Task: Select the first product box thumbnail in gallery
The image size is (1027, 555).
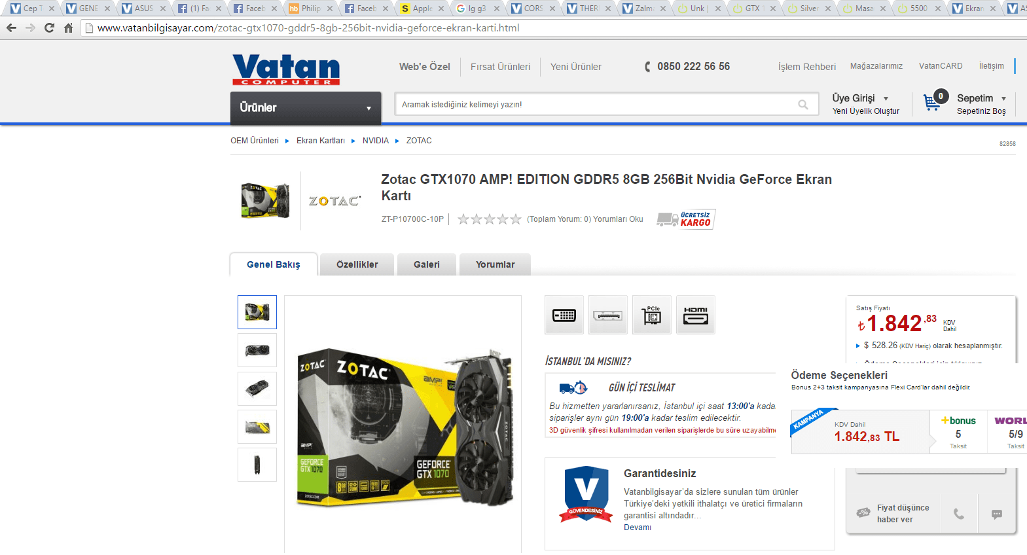Action: point(257,312)
